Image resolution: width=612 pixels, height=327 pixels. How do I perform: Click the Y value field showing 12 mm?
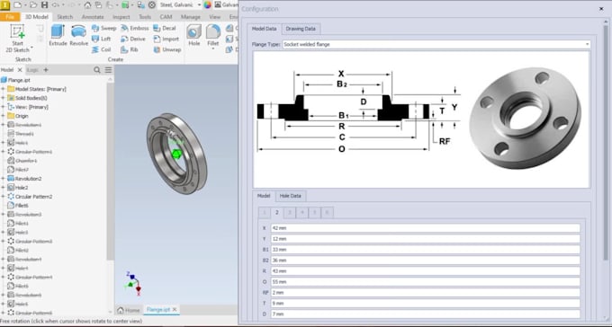click(x=426, y=239)
